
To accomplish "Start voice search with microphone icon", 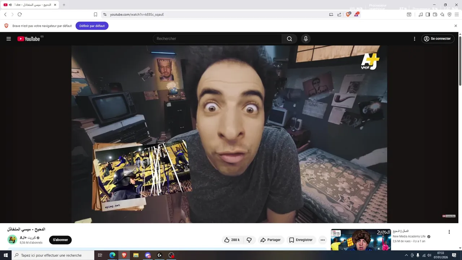I will click(306, 39).
